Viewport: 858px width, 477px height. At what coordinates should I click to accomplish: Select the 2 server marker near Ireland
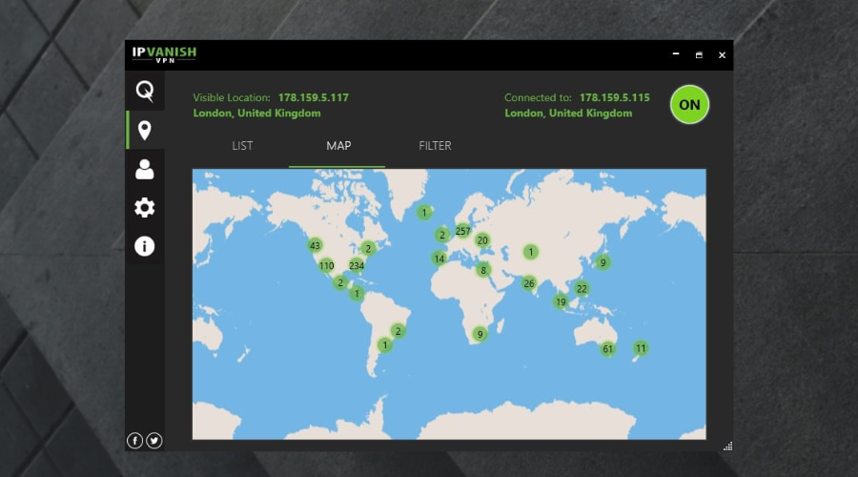[x=442, y=235]
